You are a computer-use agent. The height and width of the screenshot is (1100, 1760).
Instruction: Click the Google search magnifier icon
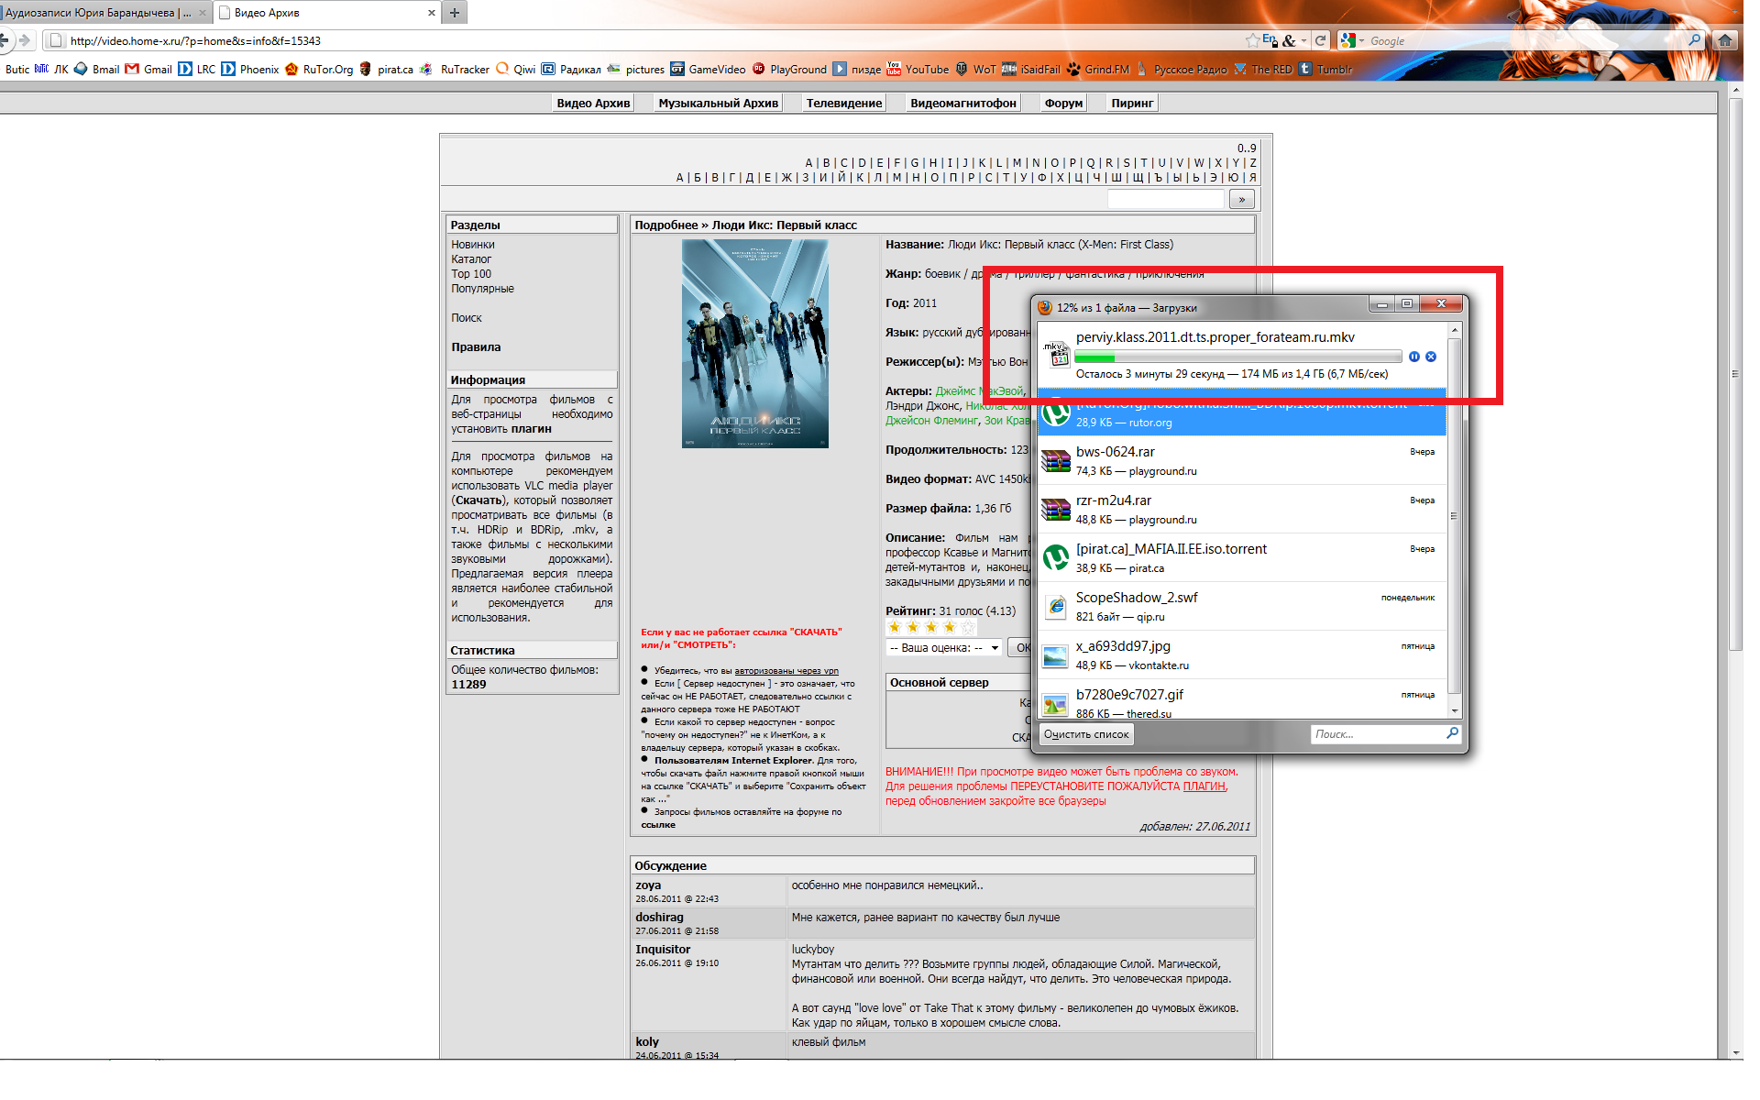pos(1694,40)
